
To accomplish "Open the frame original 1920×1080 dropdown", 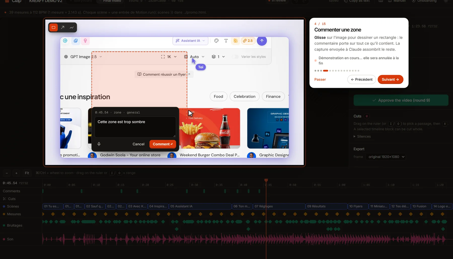I will click(x=386, y=157).
